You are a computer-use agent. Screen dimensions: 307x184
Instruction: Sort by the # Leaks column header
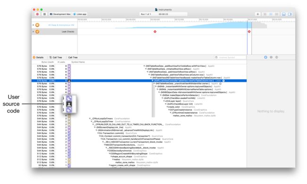(61, 62)
